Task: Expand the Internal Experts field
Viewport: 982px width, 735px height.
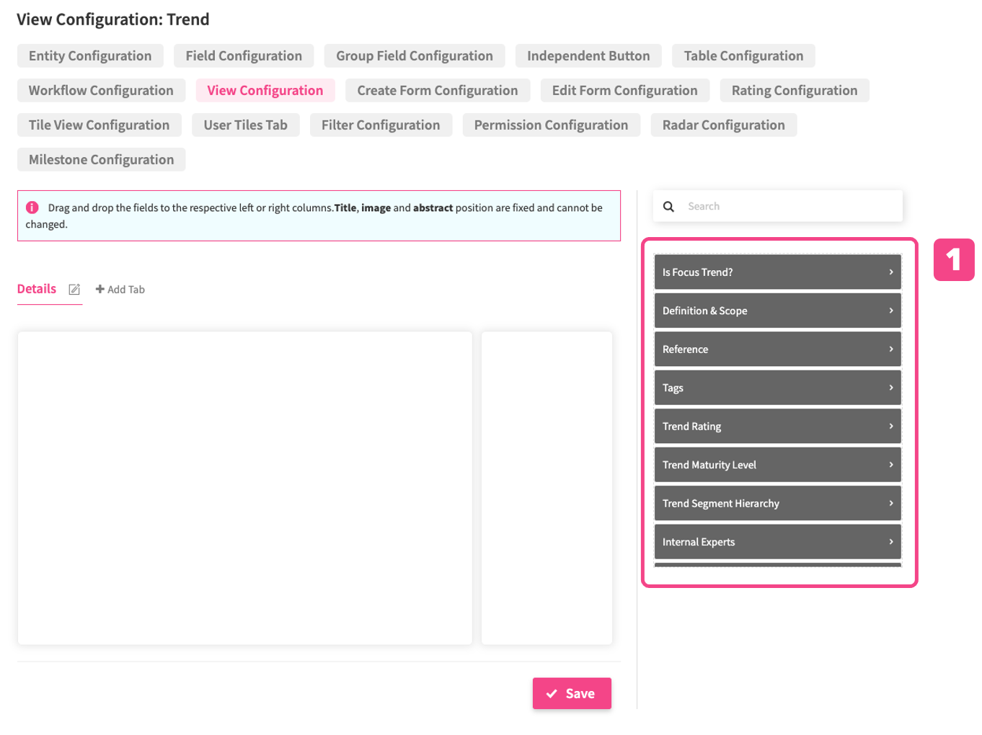Action: click(890, 542)
